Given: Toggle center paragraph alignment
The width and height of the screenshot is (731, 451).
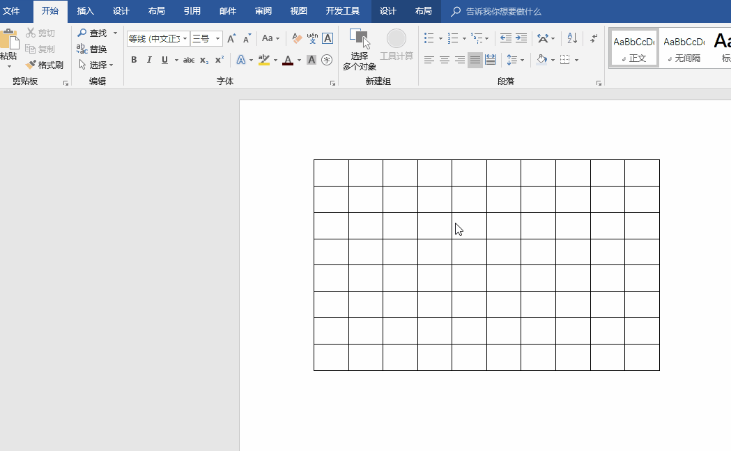Looking at the screenshot, I should [445, 61].
